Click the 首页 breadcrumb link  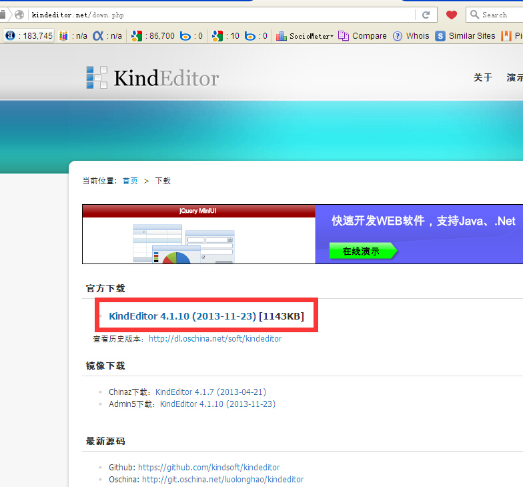click(x=130, y=181)
